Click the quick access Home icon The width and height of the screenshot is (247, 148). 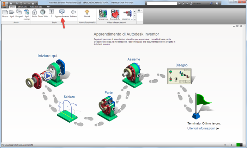tap(33, 3)
